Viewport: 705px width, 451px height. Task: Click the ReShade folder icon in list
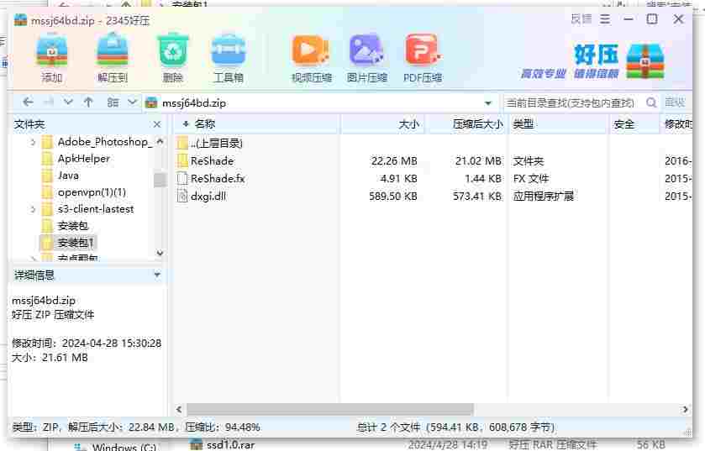[182, 160]
